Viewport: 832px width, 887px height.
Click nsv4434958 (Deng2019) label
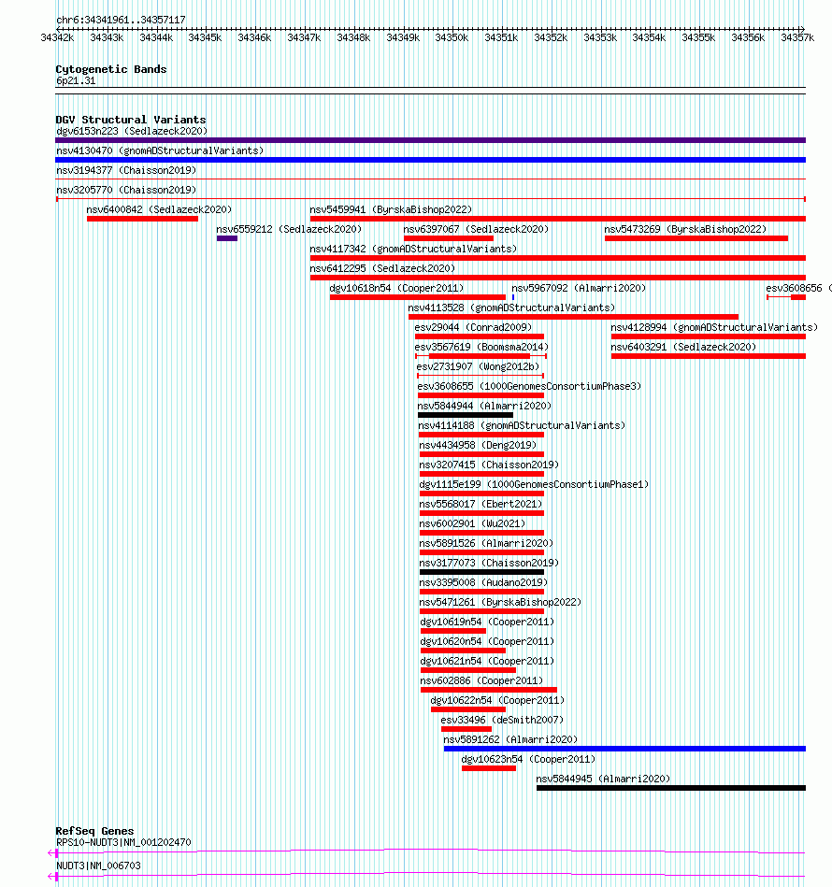[x=478, y=445]
